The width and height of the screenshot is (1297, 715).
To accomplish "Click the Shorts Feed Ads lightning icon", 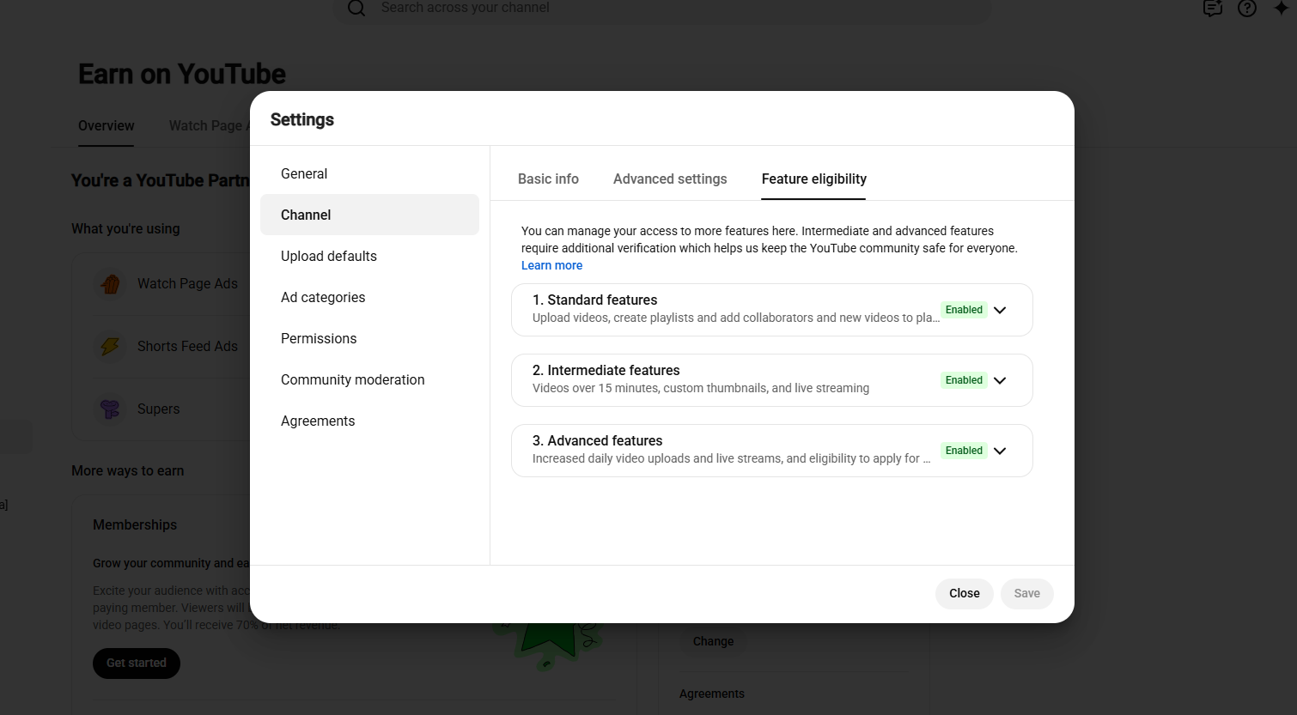I will [x=110, y=347].
